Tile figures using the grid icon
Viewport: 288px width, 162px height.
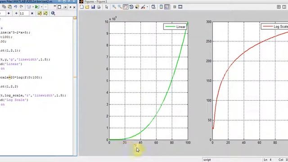point(279,7)
